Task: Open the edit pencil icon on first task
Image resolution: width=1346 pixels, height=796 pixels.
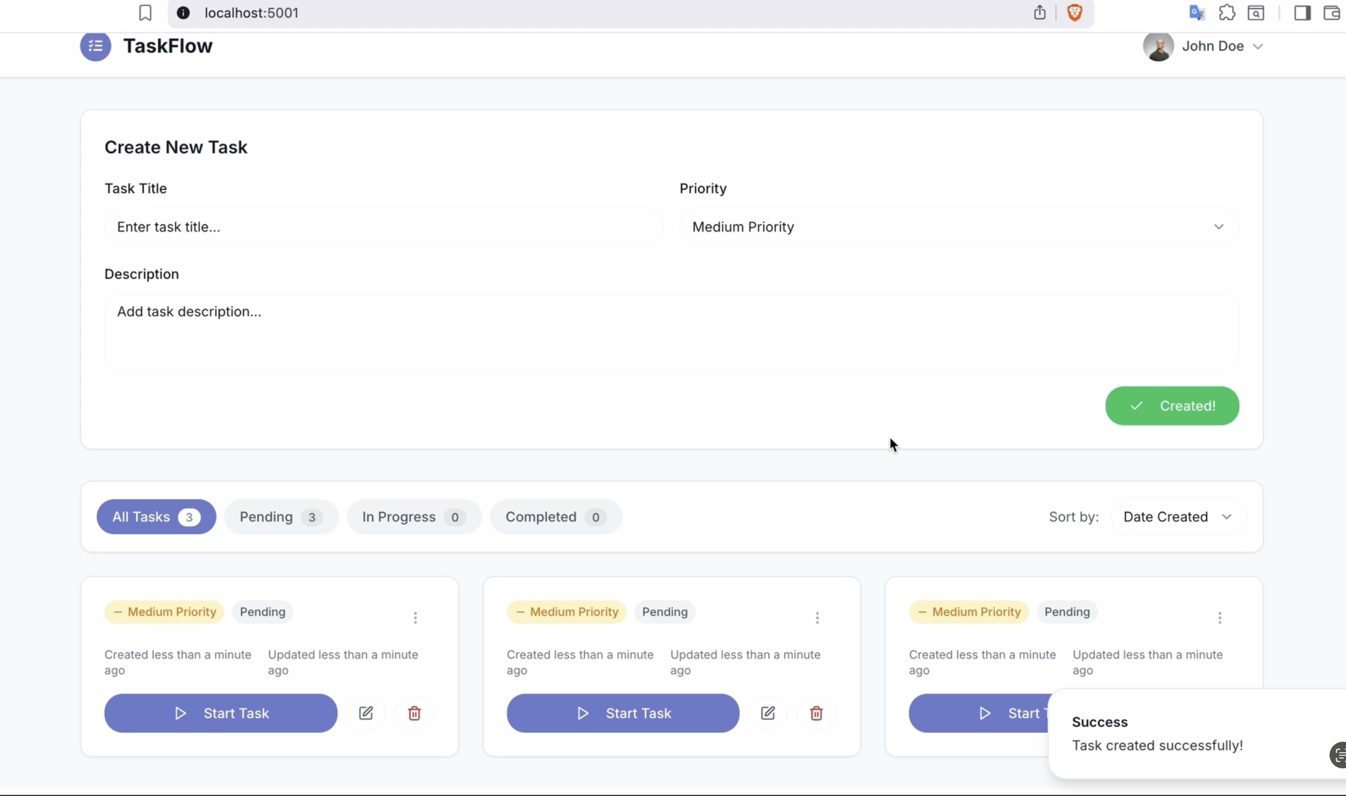Action: point(366,713)
